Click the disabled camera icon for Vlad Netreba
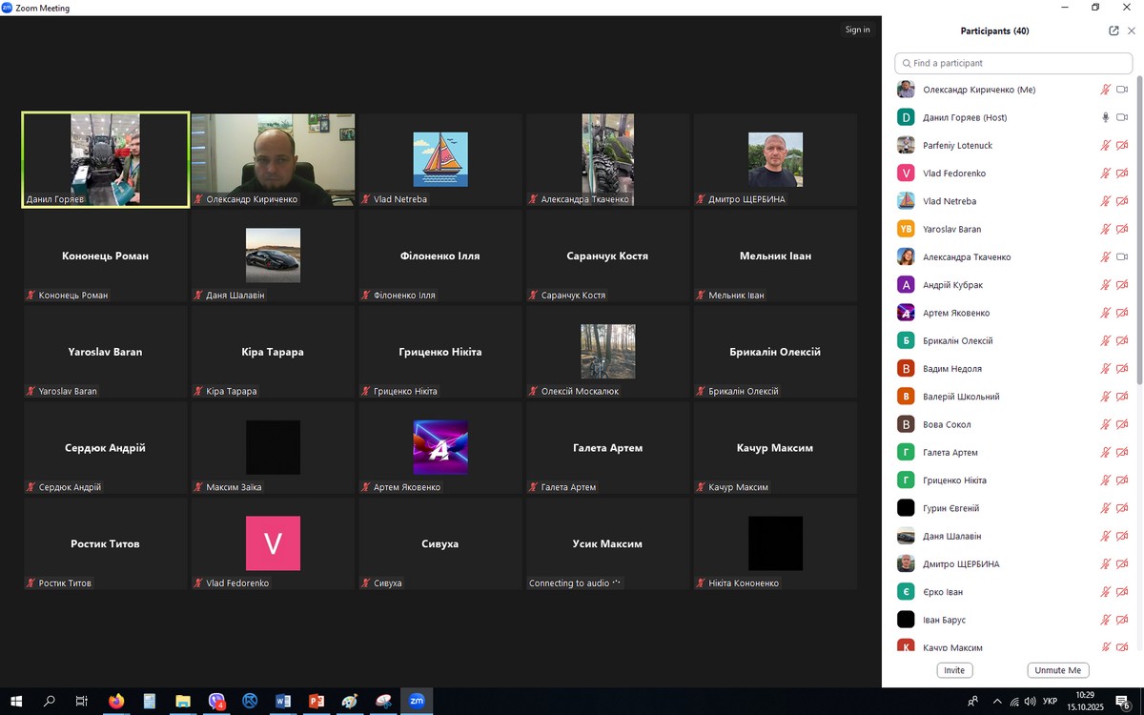 [1122, 201]
